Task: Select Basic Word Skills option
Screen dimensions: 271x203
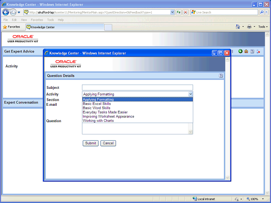Action: point(138,108)
